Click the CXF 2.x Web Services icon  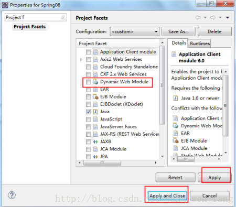(95, 74)
